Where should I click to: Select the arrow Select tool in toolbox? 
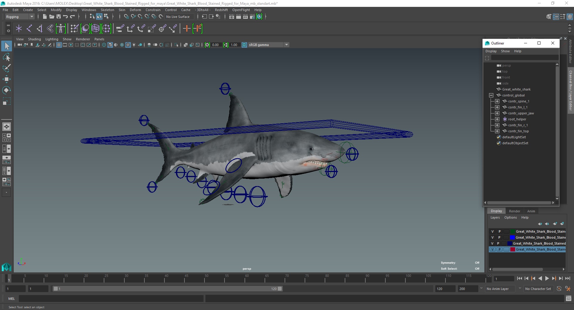7,46
